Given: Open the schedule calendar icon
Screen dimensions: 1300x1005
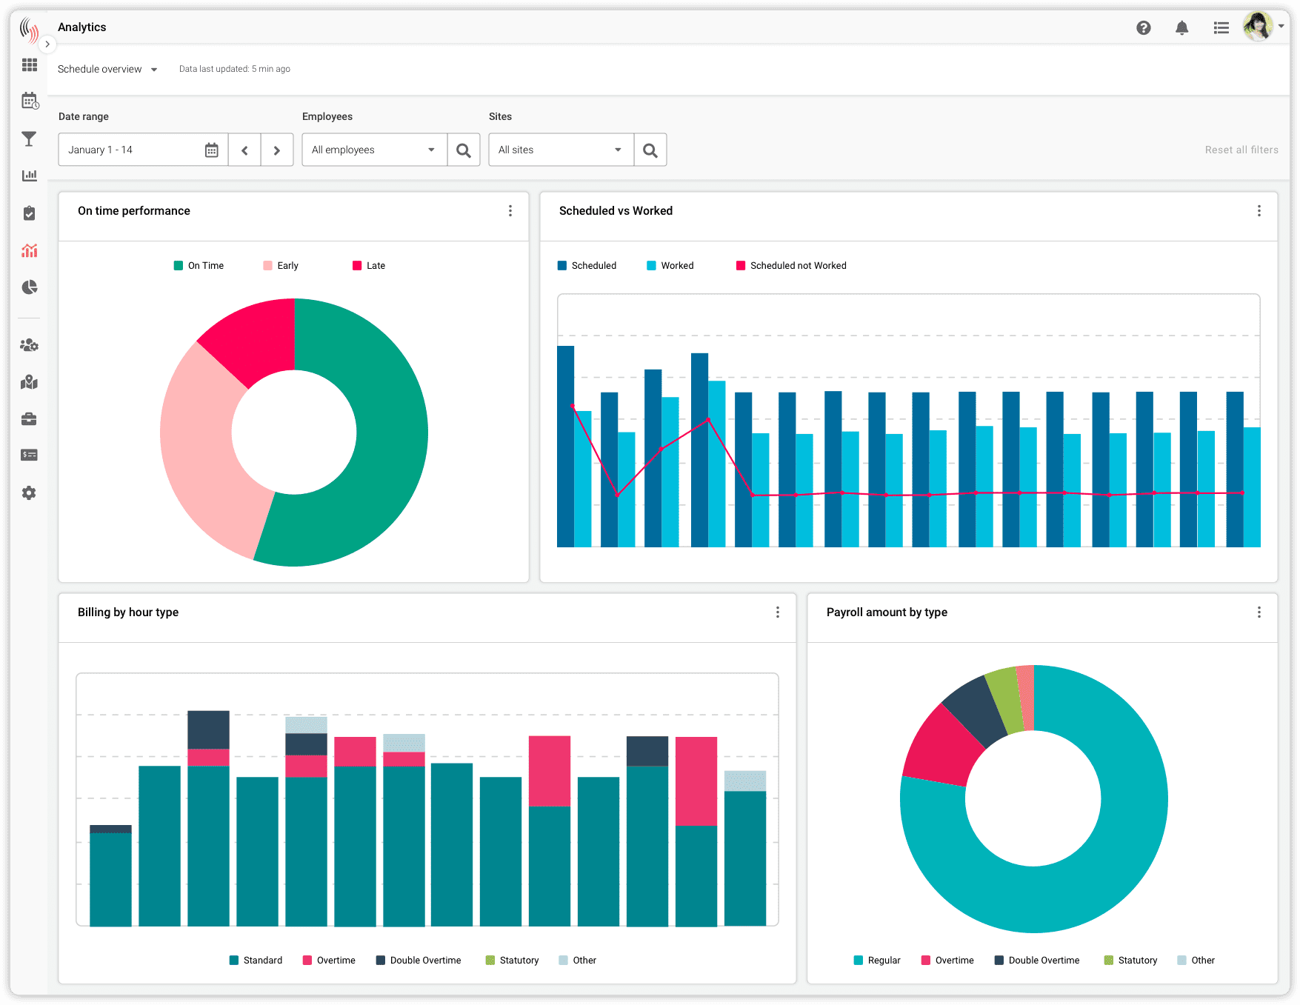Looking at the screenshot, I should [29, 101].
